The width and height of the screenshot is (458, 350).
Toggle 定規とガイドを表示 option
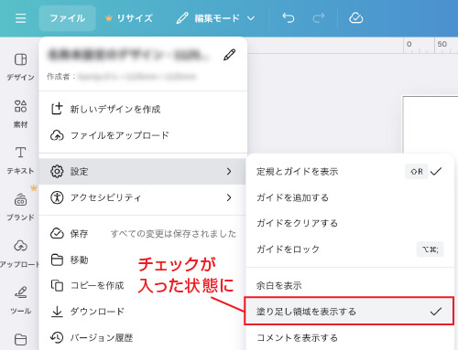[x=350, y=172]
